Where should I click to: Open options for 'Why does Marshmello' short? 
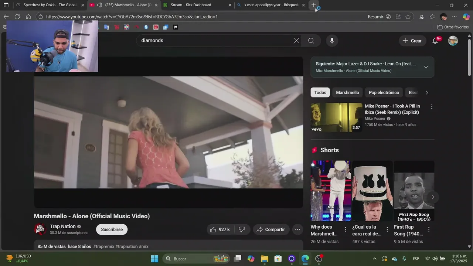346,229
